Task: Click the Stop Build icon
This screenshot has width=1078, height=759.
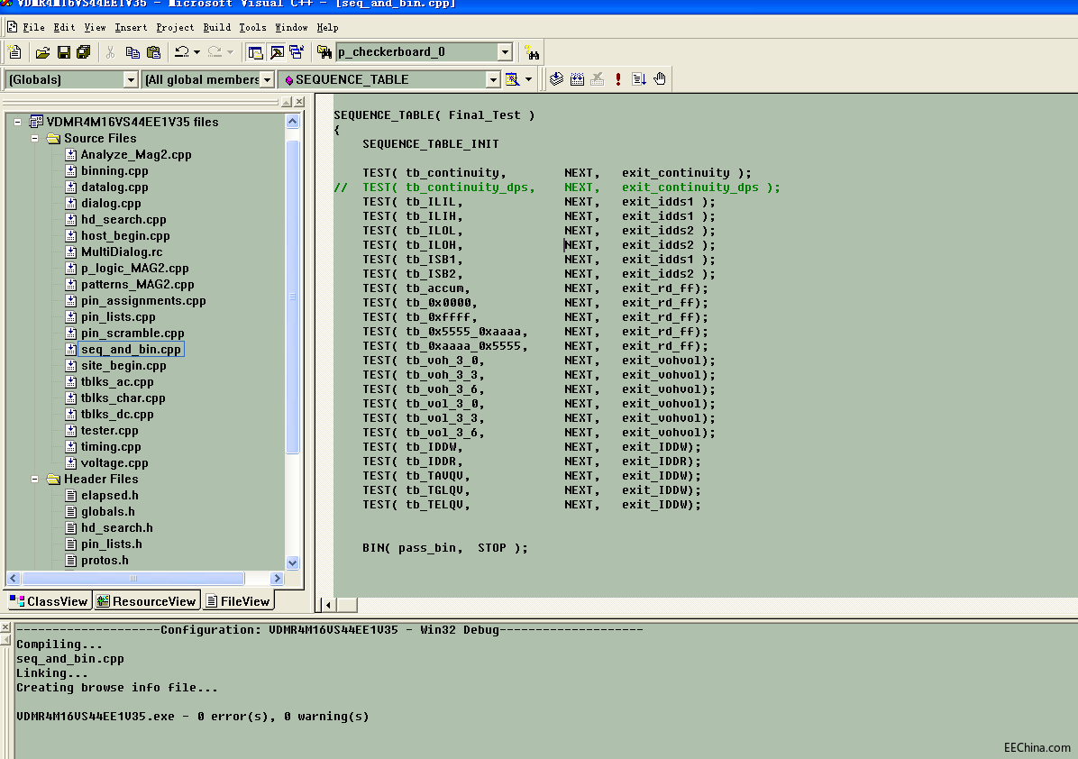Action: (x=598, y=79)
